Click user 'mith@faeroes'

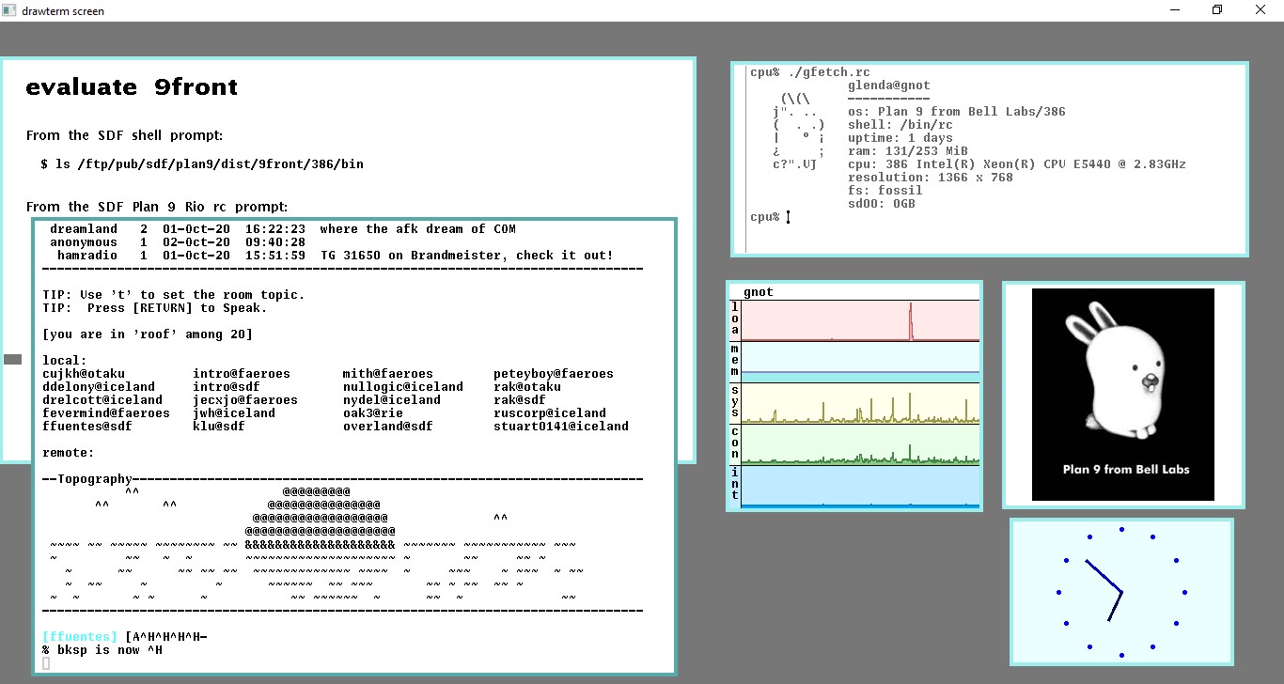click(x=388, y=374)
